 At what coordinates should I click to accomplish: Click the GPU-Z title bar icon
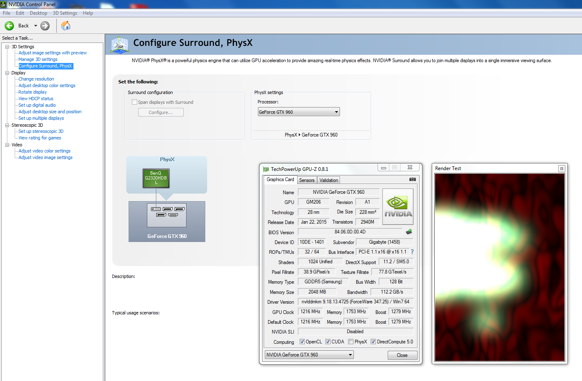point(266,169)
